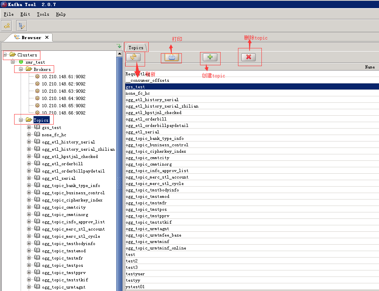This screenshot has height=291, width=379.
Task: Click the Topics folder icon in tree
Action: (29, 120)
